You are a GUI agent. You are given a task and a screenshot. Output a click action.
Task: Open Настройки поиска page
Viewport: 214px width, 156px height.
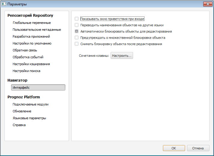tap(26, 71)
